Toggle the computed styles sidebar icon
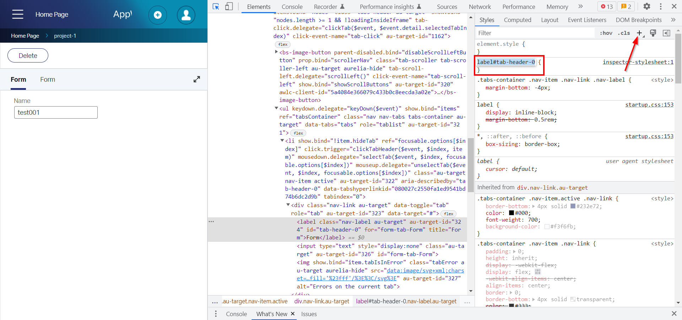This screenshot has width=682, height=320. pos(666,33)
